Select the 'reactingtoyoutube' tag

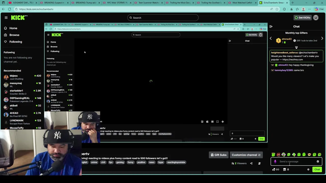point(176,162)
